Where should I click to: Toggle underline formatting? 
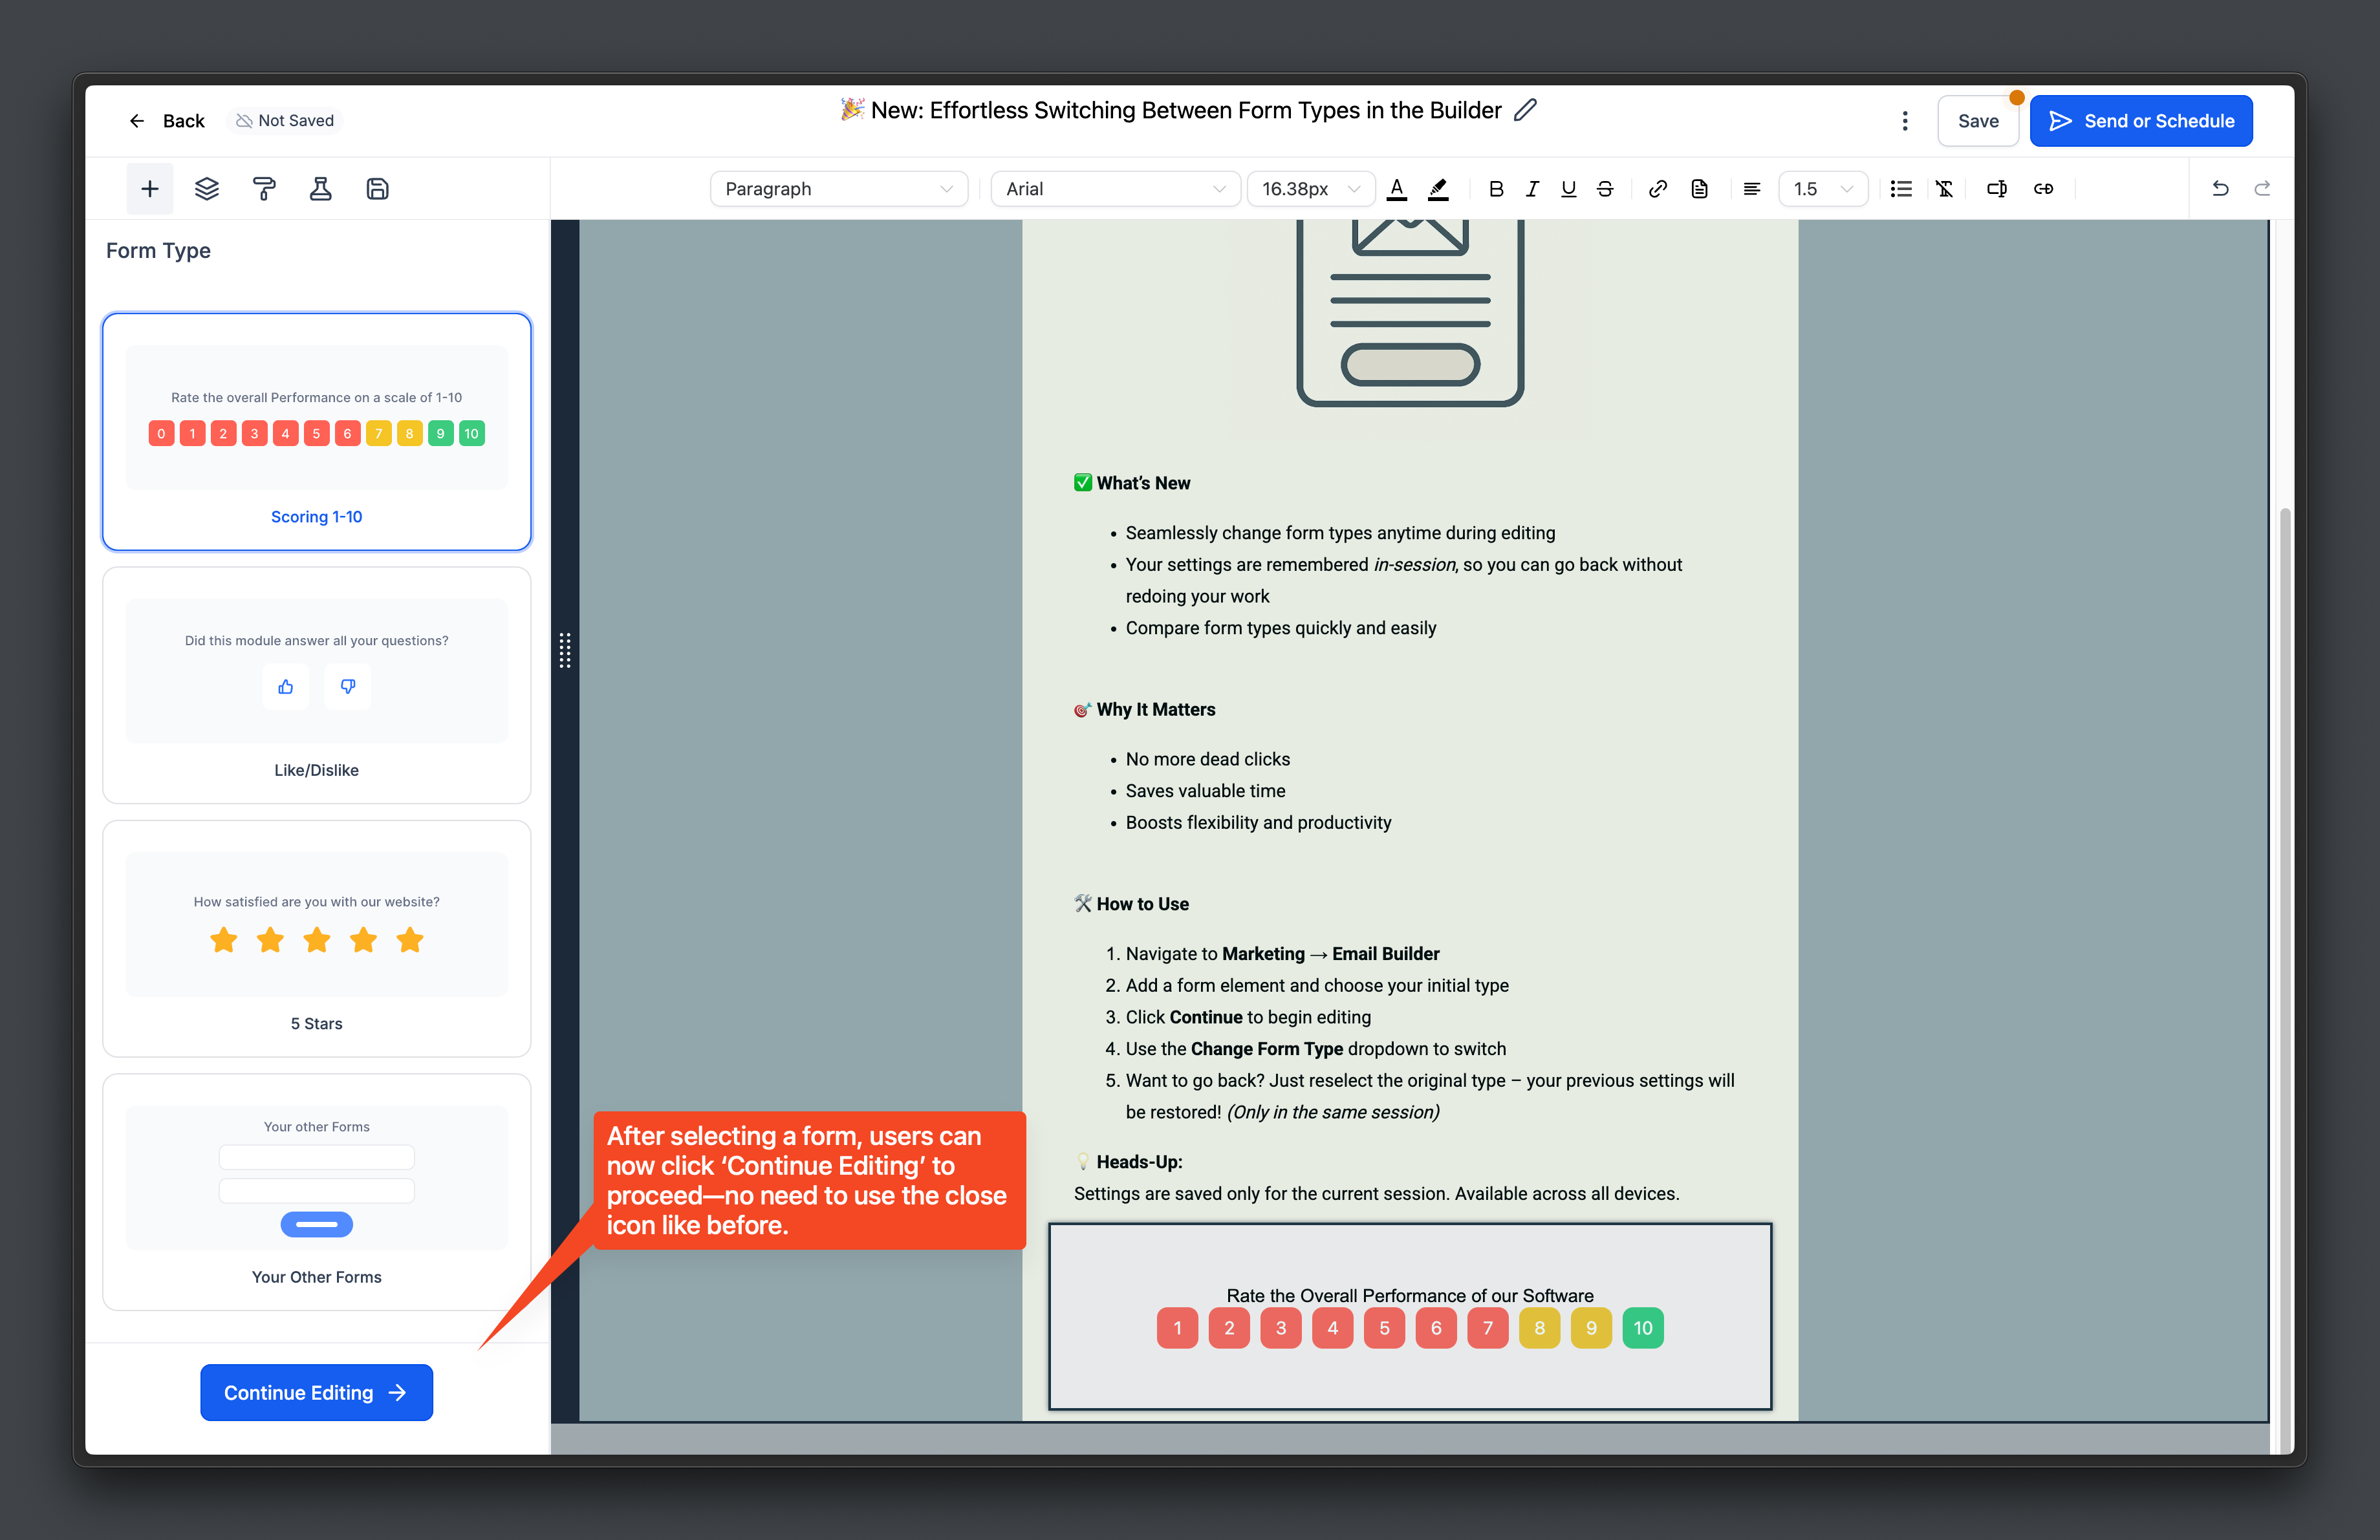tap(1568, 189)
